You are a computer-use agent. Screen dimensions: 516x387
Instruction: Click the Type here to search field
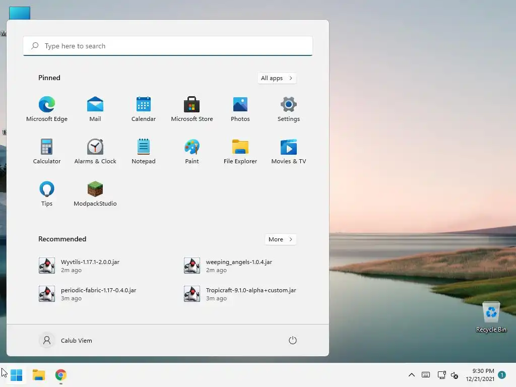tap(168, 46)
